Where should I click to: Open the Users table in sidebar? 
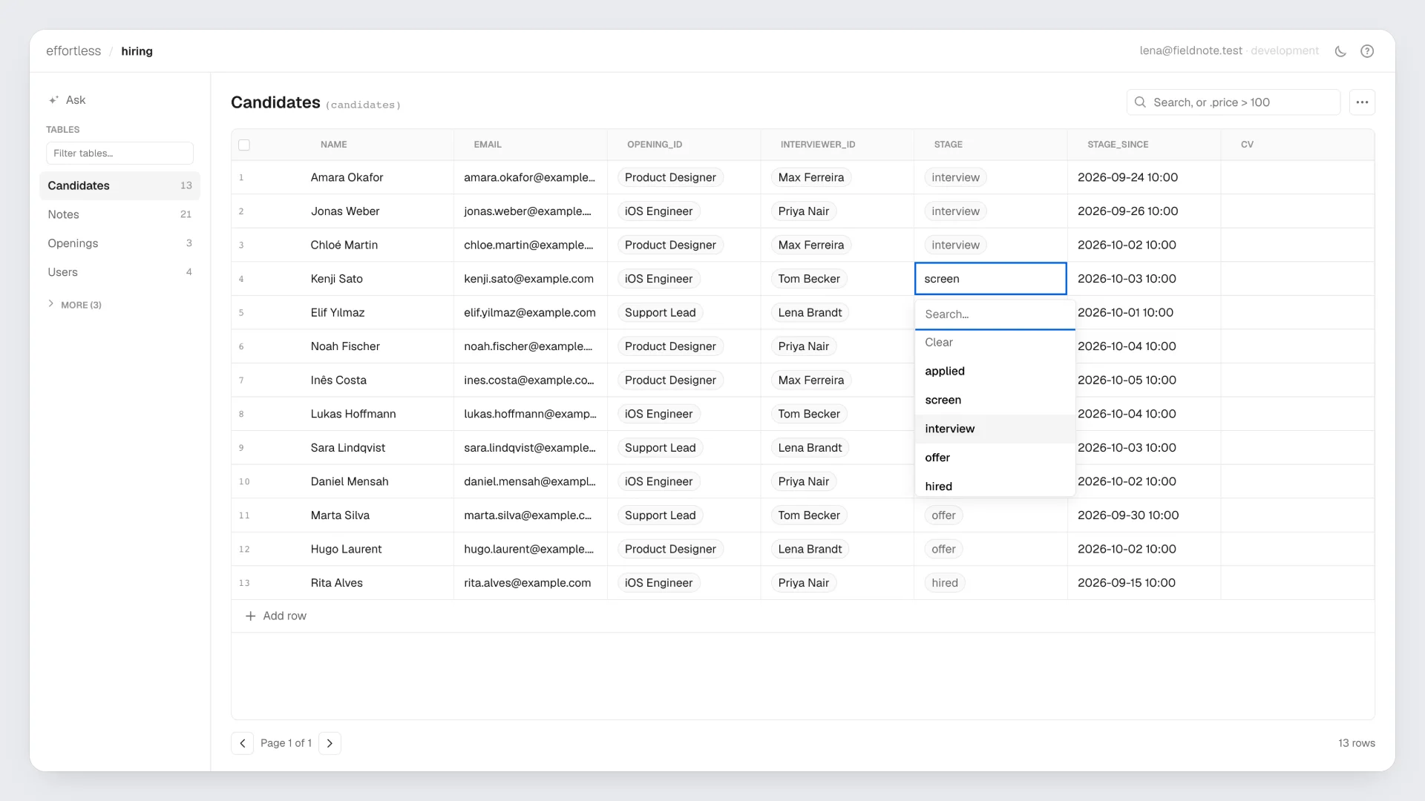(x=119, y=272)
